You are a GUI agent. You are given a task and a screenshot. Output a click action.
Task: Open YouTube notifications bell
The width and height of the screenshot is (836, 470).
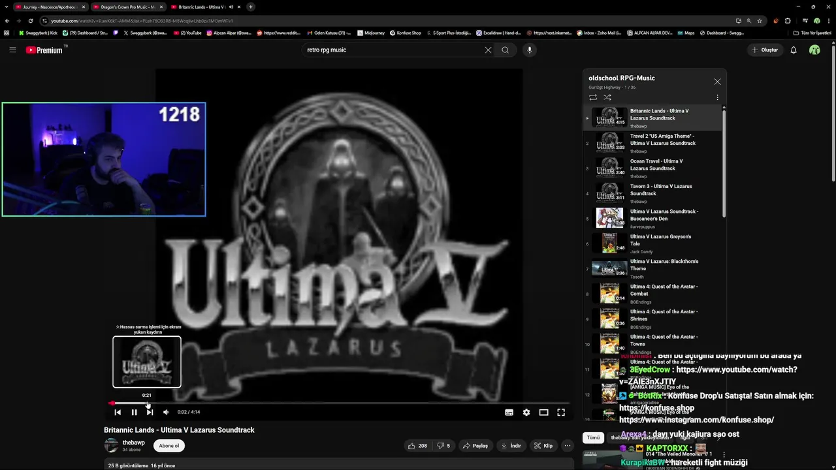(x=794, y=50)
